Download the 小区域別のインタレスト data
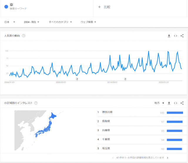Image resolution: width=188 pixels, height=163 pixels. 169,103
